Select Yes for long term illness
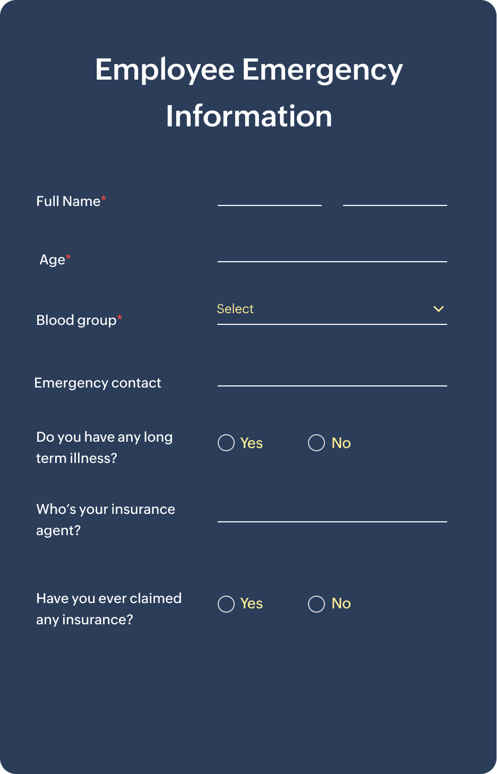The height and width of the screenshot is (774, 497). coord(226,443)
